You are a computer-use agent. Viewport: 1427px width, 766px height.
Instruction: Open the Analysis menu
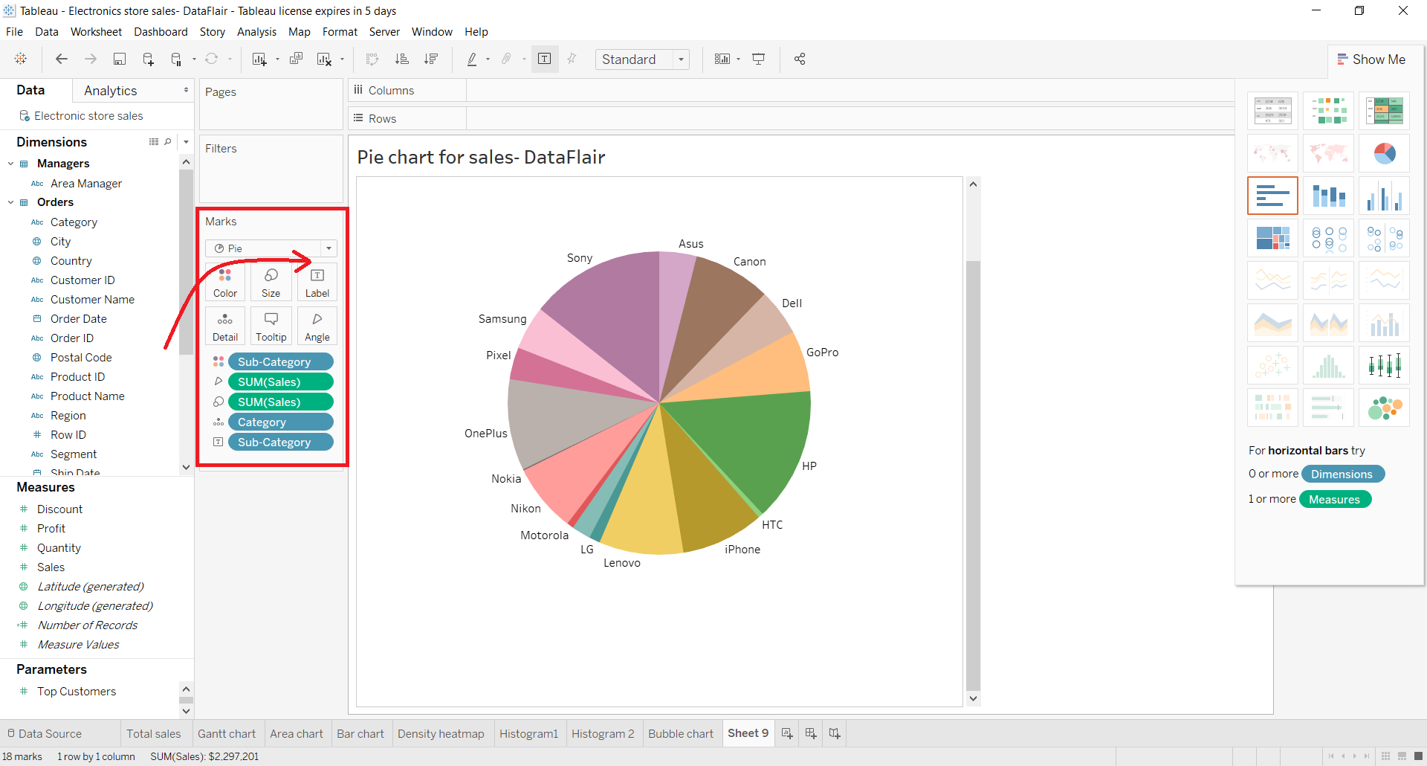click(256, 32)
